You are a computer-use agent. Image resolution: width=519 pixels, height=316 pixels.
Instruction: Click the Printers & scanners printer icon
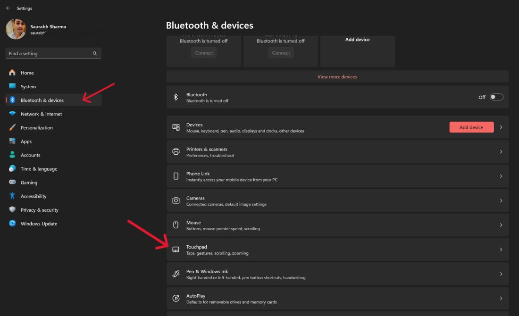pos(176,151)
